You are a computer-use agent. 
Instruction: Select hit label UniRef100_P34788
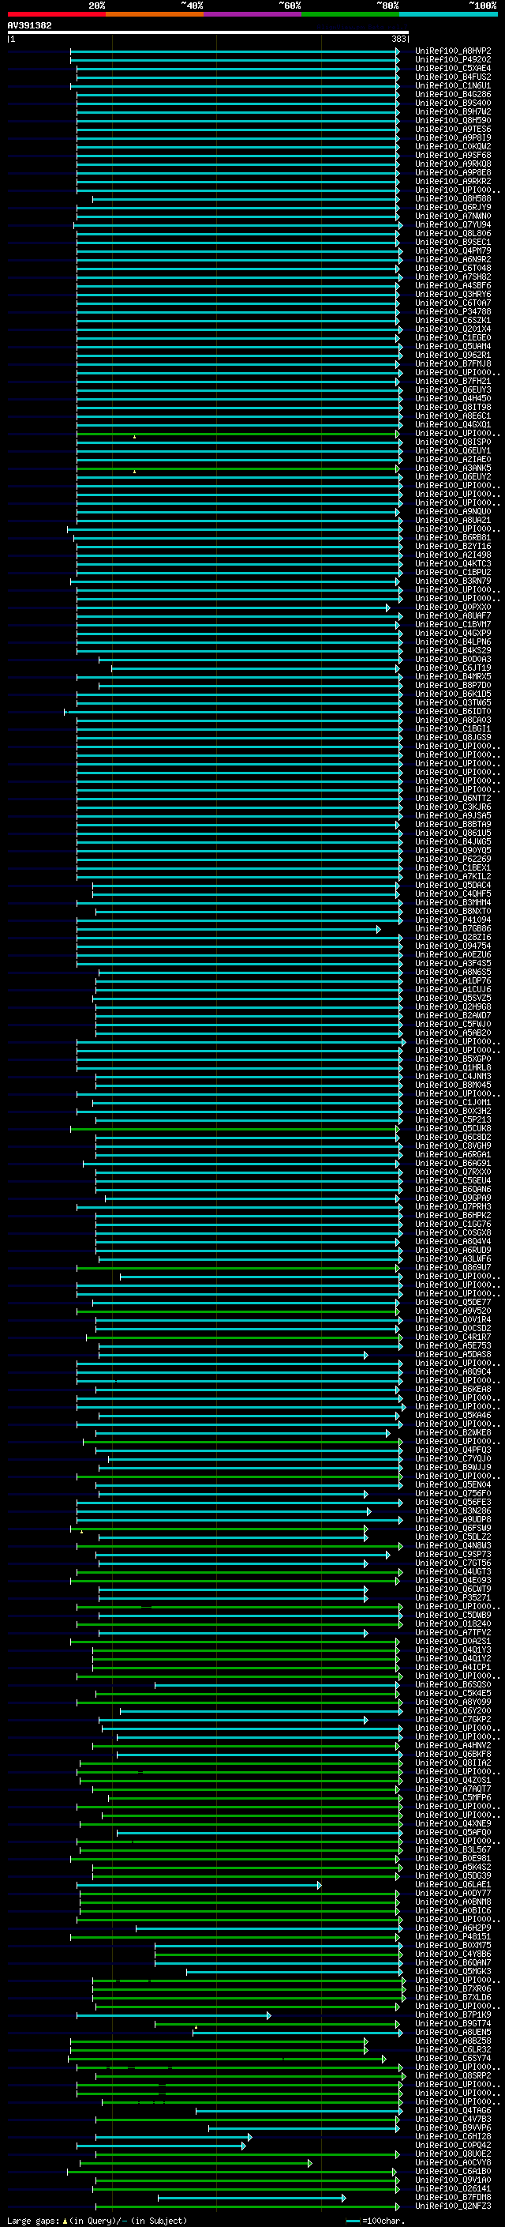tap(453, 311)
